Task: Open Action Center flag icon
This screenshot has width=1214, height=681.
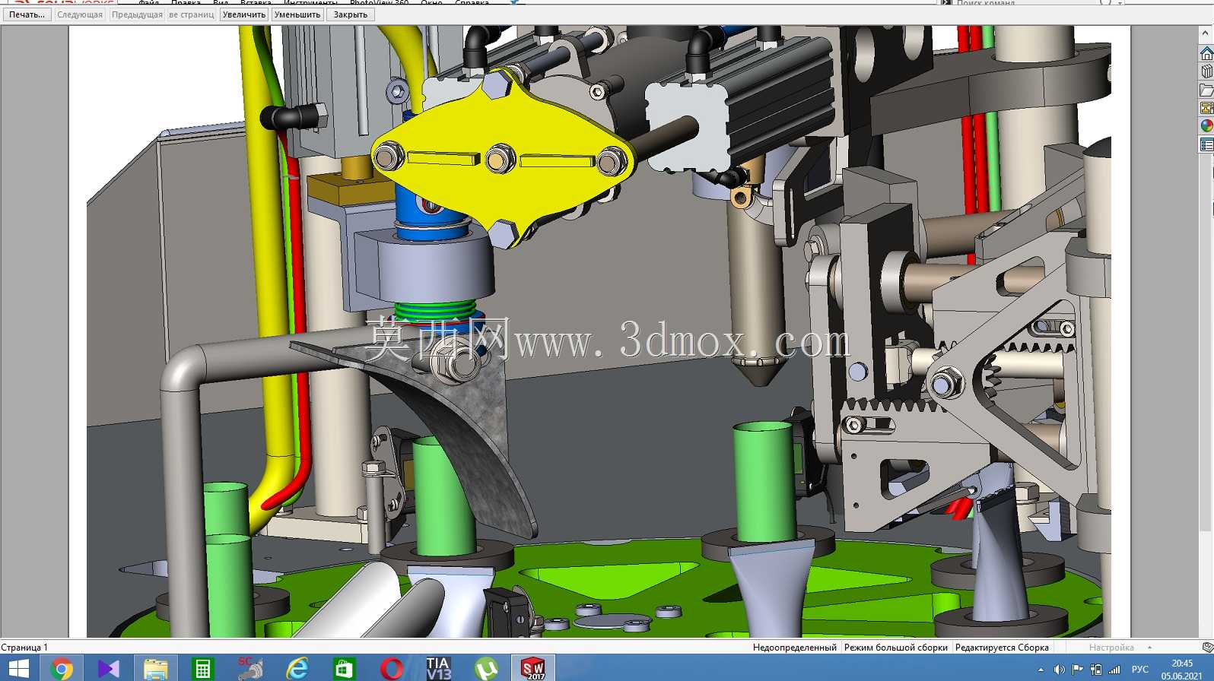Action: 1077,670
